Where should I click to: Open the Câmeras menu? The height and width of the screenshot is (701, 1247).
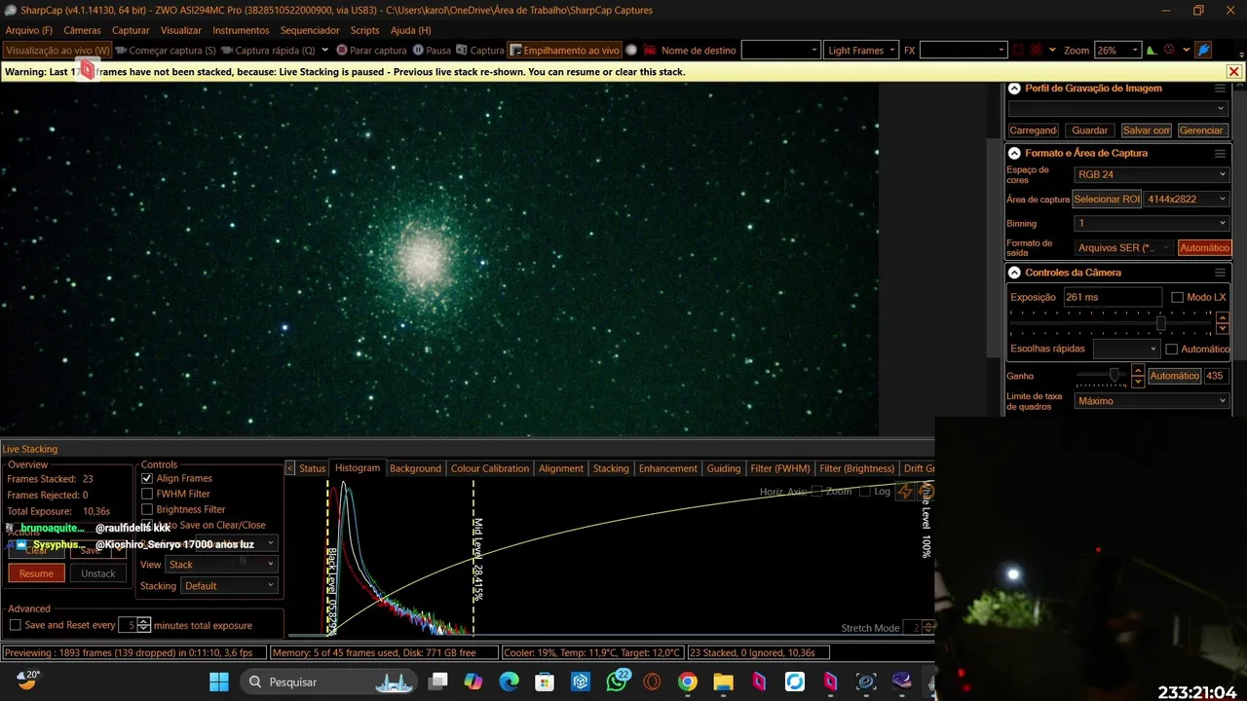(82, 30)
